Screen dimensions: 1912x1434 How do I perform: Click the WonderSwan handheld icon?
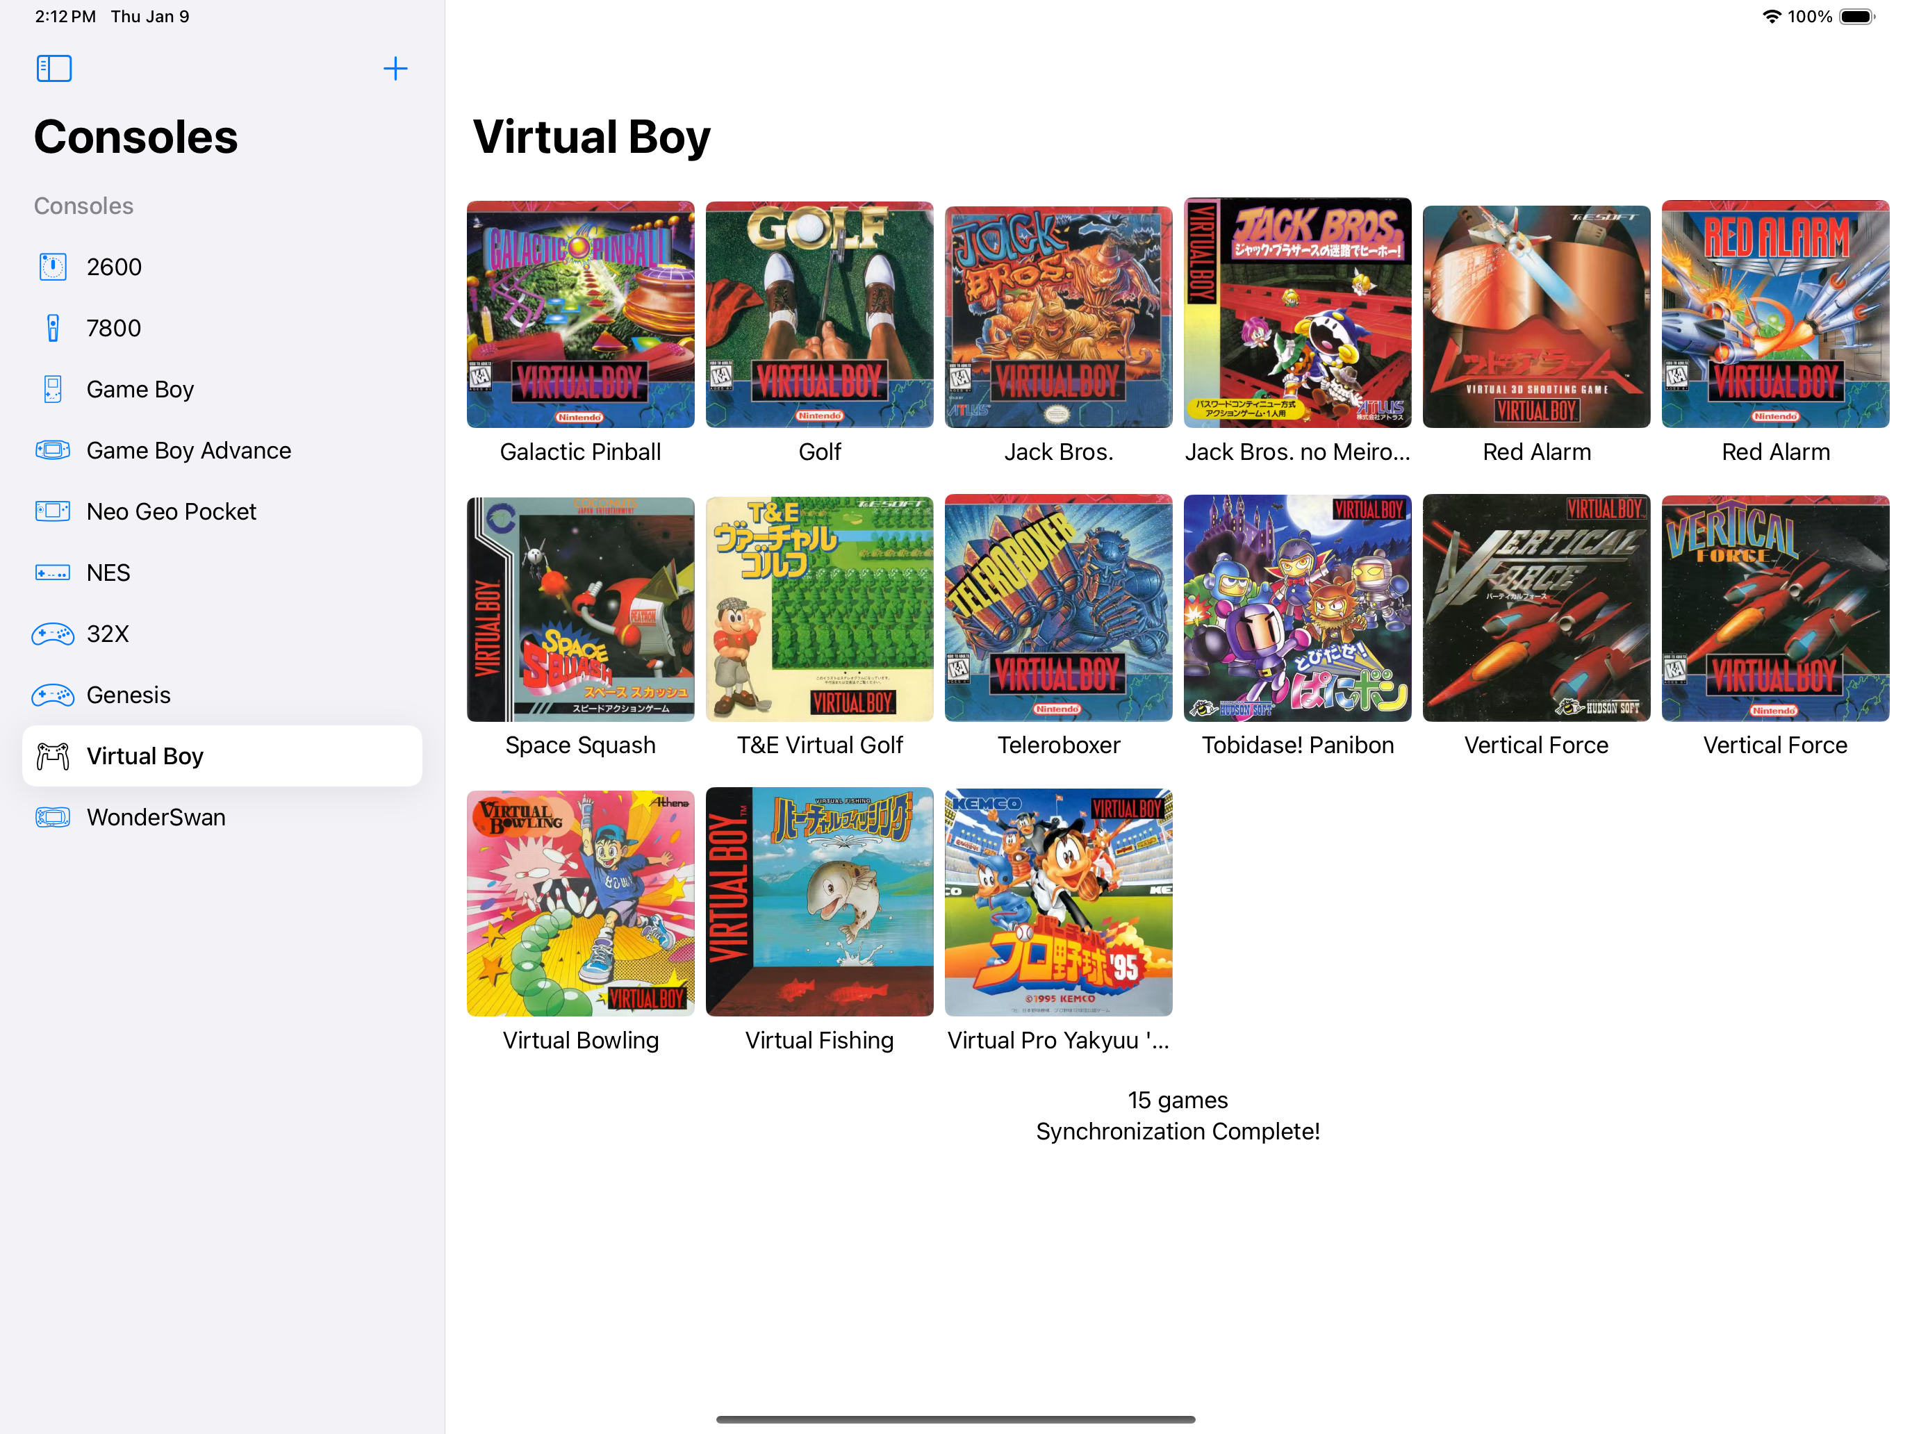(x=53, y=818)
